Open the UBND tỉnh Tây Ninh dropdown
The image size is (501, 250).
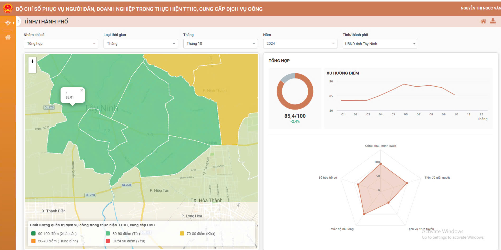380,44
